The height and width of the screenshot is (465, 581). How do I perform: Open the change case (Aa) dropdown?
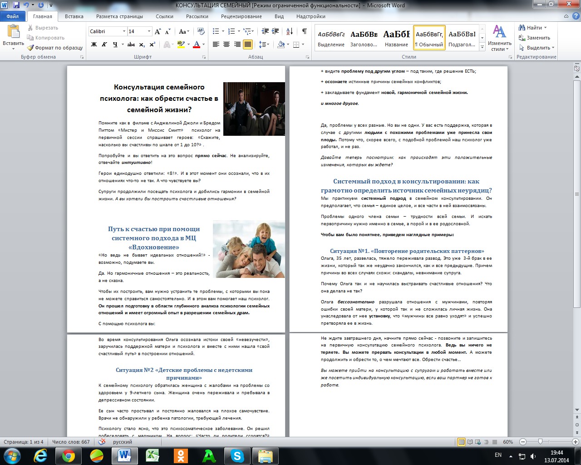tap(184, 31)
